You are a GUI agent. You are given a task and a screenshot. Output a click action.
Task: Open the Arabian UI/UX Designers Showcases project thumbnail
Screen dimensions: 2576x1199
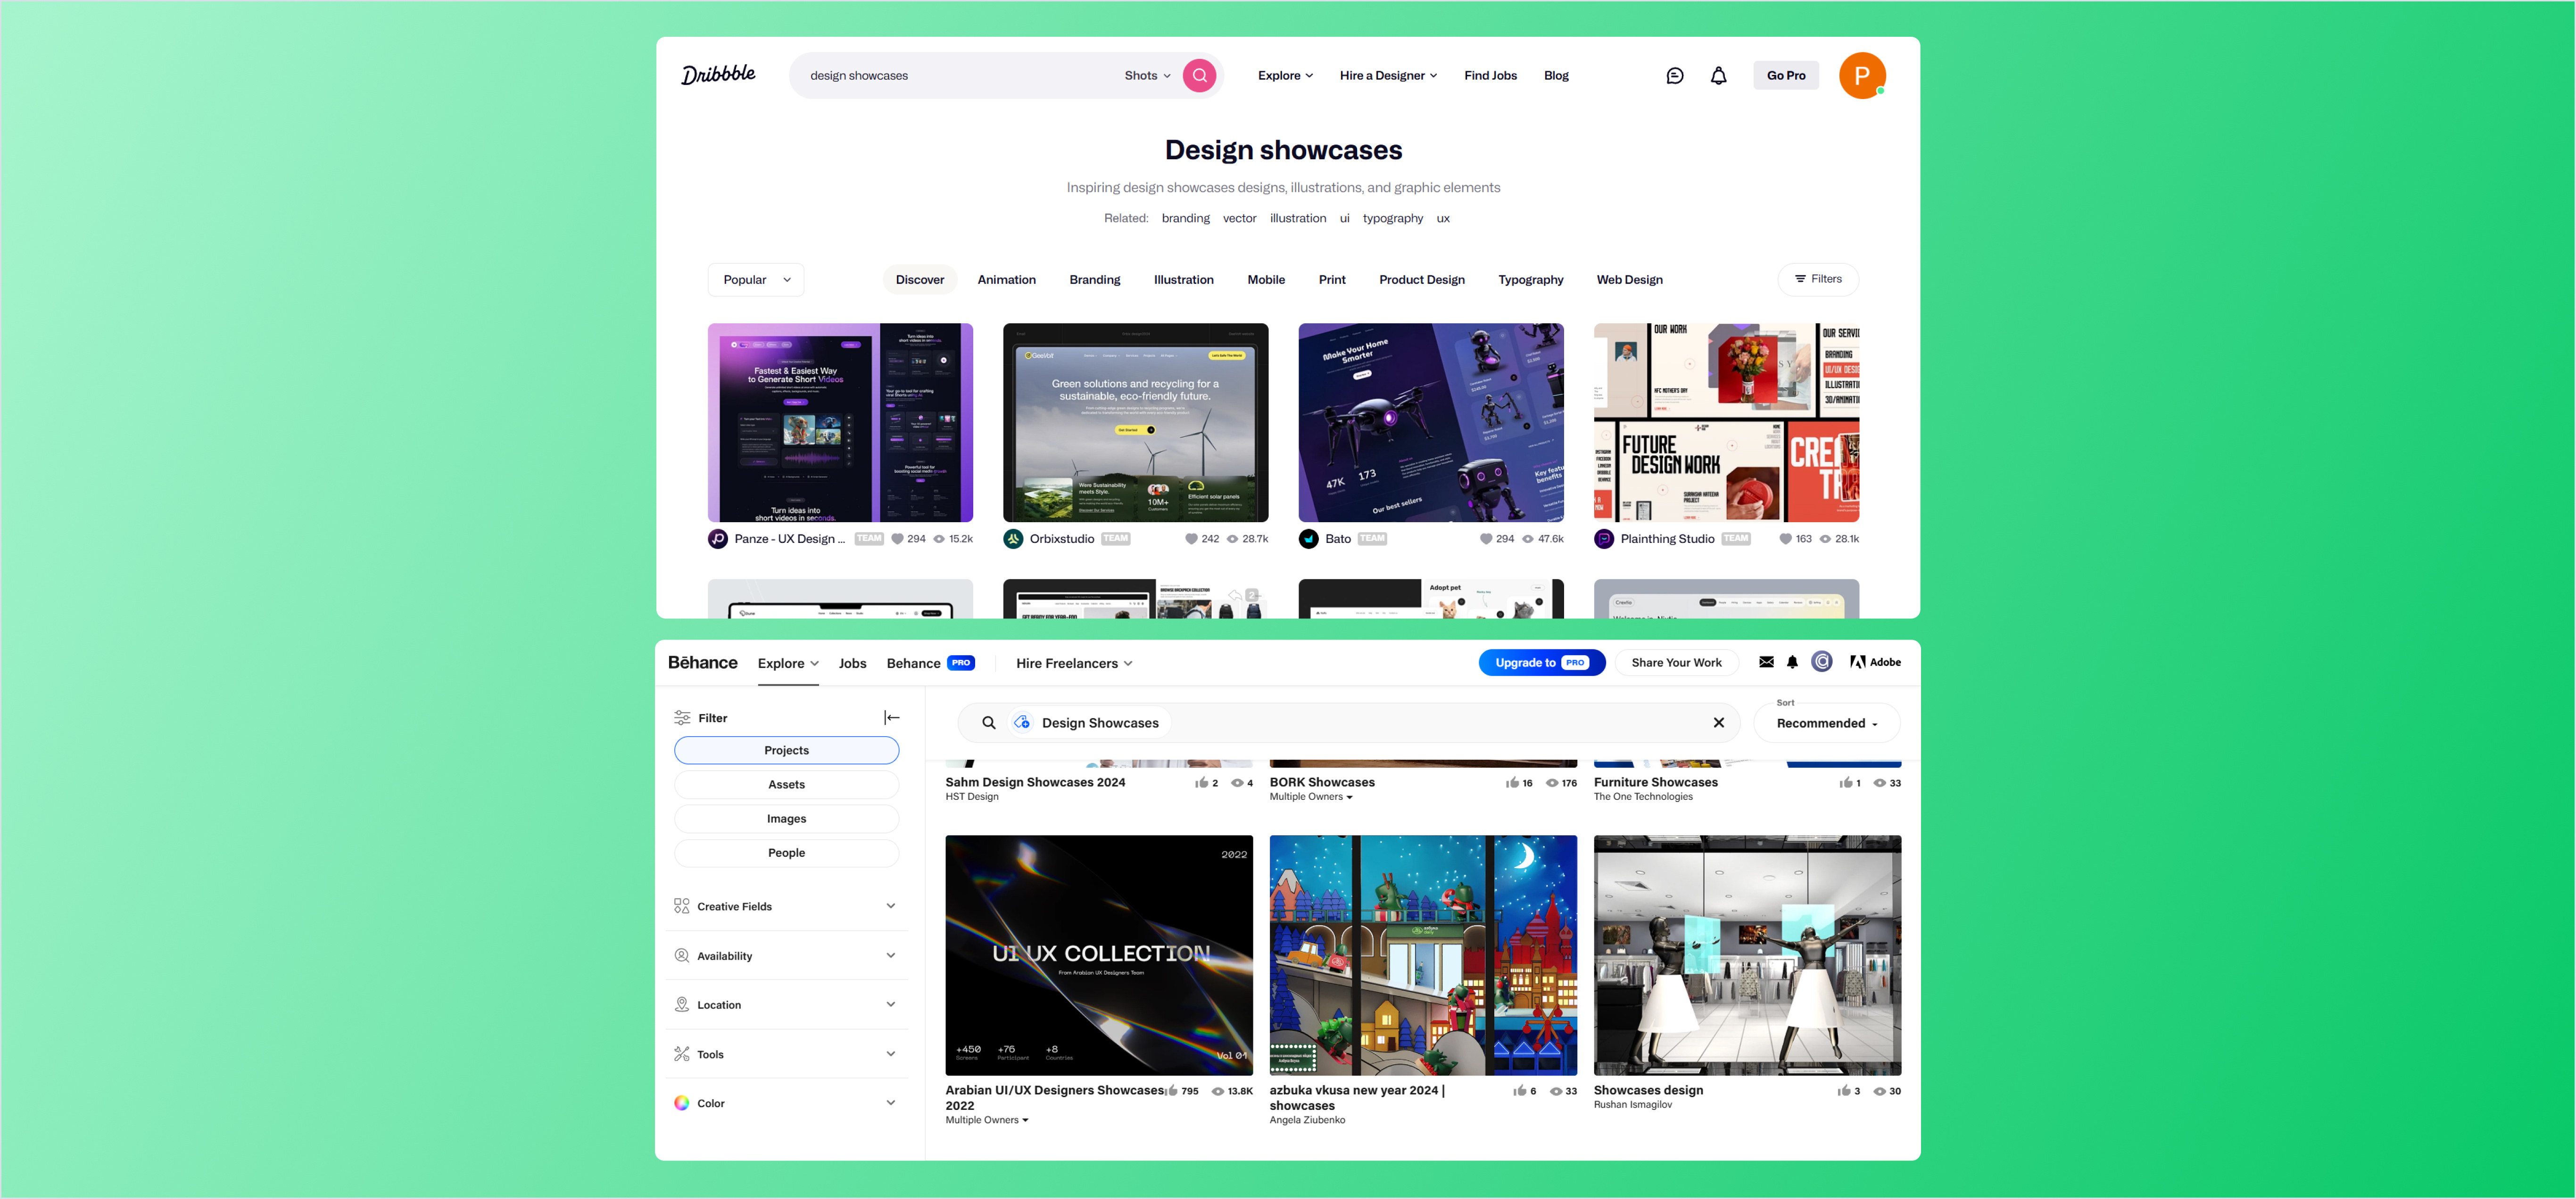1098,955
